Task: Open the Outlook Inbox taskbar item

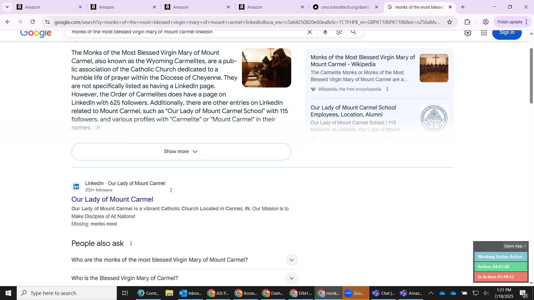Action: pyautogui.click(x=191, y=293)
